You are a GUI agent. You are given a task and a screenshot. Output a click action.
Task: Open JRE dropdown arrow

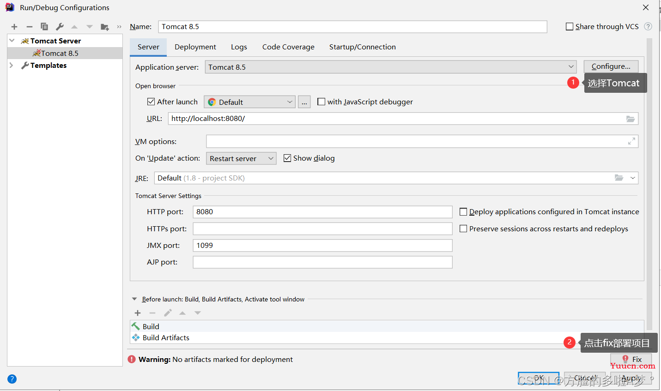(x=633, y=178)
